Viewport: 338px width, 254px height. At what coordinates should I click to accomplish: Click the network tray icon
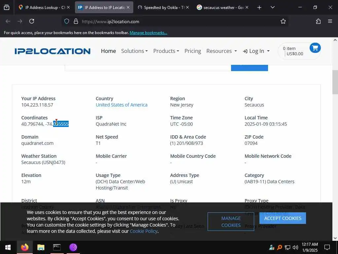click(287, 247)
